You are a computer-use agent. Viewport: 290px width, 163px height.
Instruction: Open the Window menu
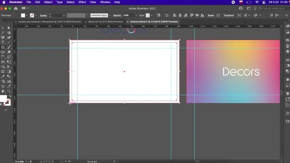click(105, 2)
